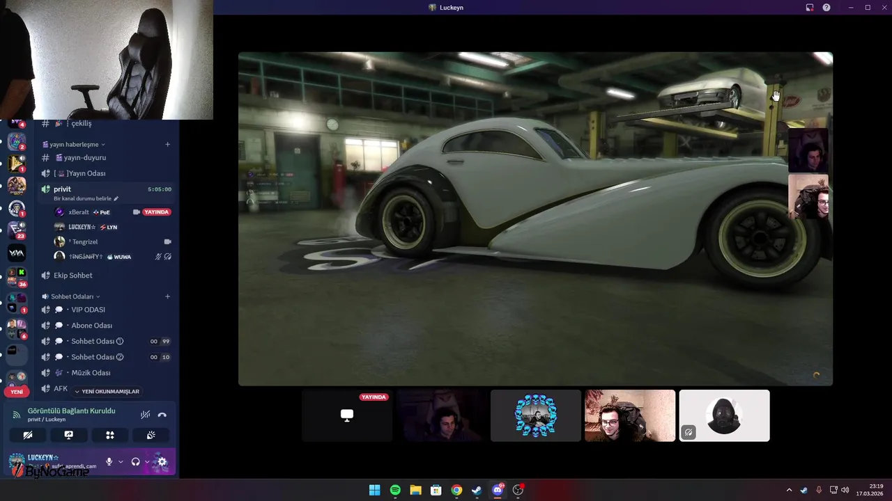This screenshot has height=501, width=892.
Task: Click Tengrizel in the voice member list
Action: point(85,241)
